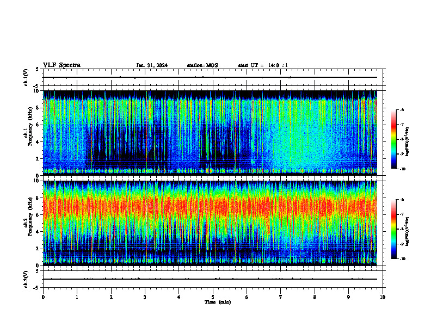Click time axis tick label '7'
431x333 pixels.
point(281,297)
